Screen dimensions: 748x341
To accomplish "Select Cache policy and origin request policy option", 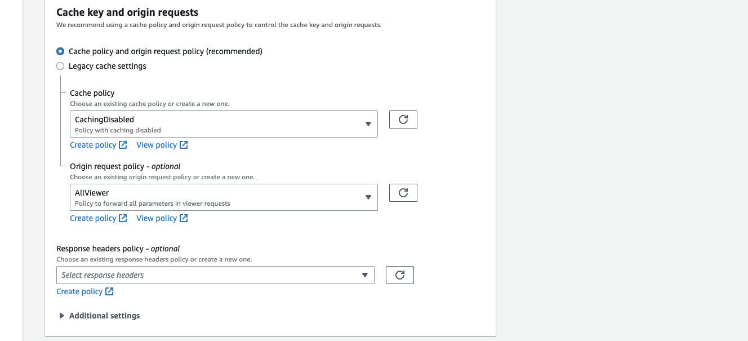I will [60, 51].
